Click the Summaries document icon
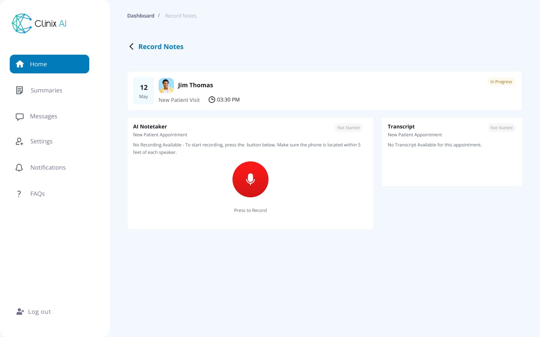The height and width of the screenshot is (337, 540). pyautogui.click(x=19, y=90)
